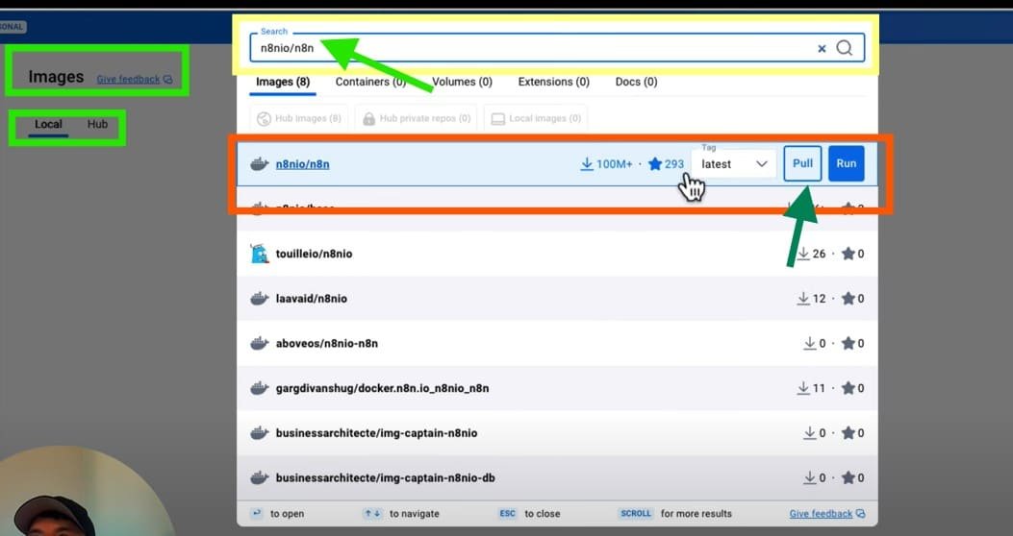The width and height of the screenshot is (1013, 536).
Task: Click the download icon on aboveos/n8nio-n8n row
Action: pyautogui.click(x=809, y=343)
